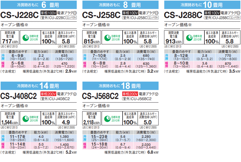Click the black 単相100V badge on CS-J258C
This screenshot has height=162, width=241.
(x=129, y=13)
